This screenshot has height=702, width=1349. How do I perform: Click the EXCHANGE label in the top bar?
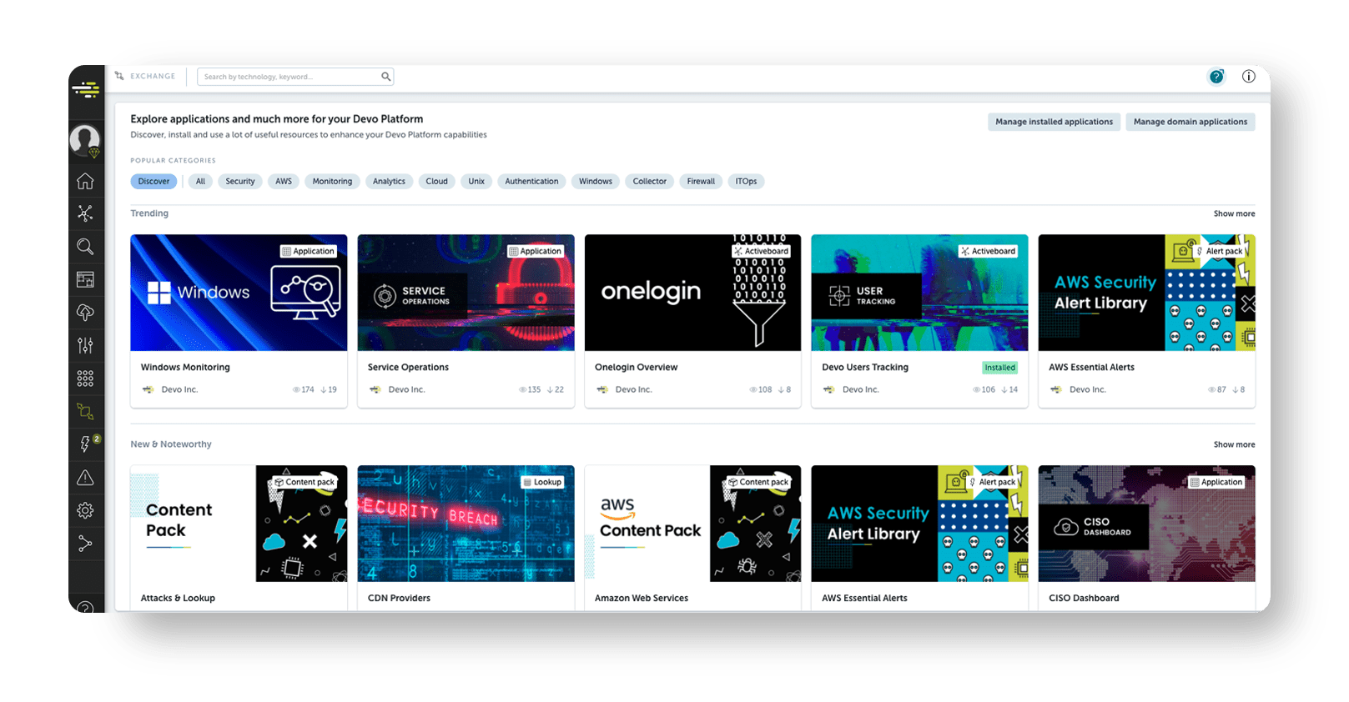[x=153, y=77]
